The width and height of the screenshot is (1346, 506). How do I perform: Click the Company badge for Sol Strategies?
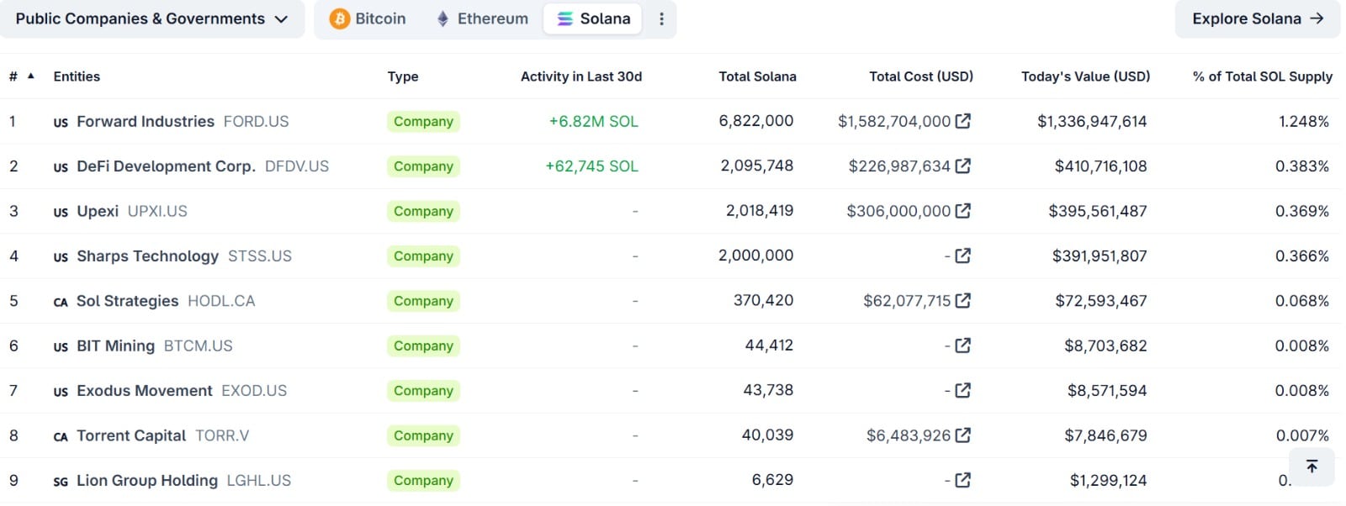pyautogui.click(x=423, y=300)
